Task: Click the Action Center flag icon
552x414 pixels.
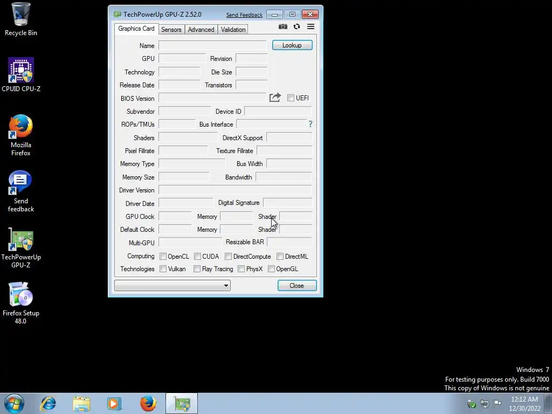Action: click(498, 403)
